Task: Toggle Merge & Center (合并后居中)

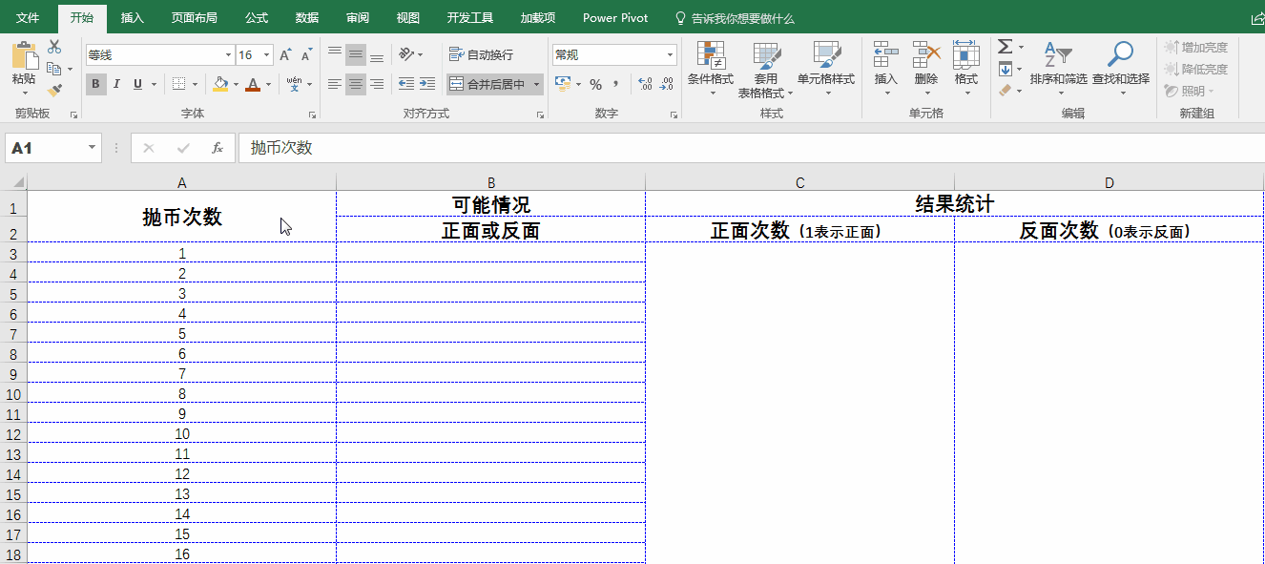Action: tap(487, 84)
